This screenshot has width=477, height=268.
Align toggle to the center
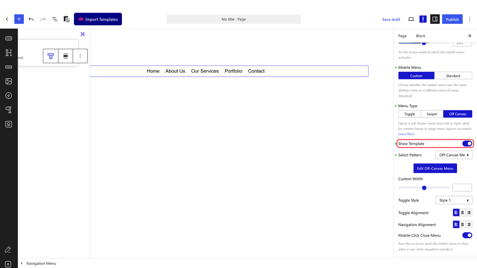(462, 213)
